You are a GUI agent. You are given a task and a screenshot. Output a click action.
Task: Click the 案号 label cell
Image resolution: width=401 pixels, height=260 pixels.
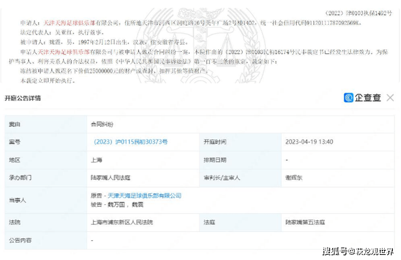coord(46,142)
